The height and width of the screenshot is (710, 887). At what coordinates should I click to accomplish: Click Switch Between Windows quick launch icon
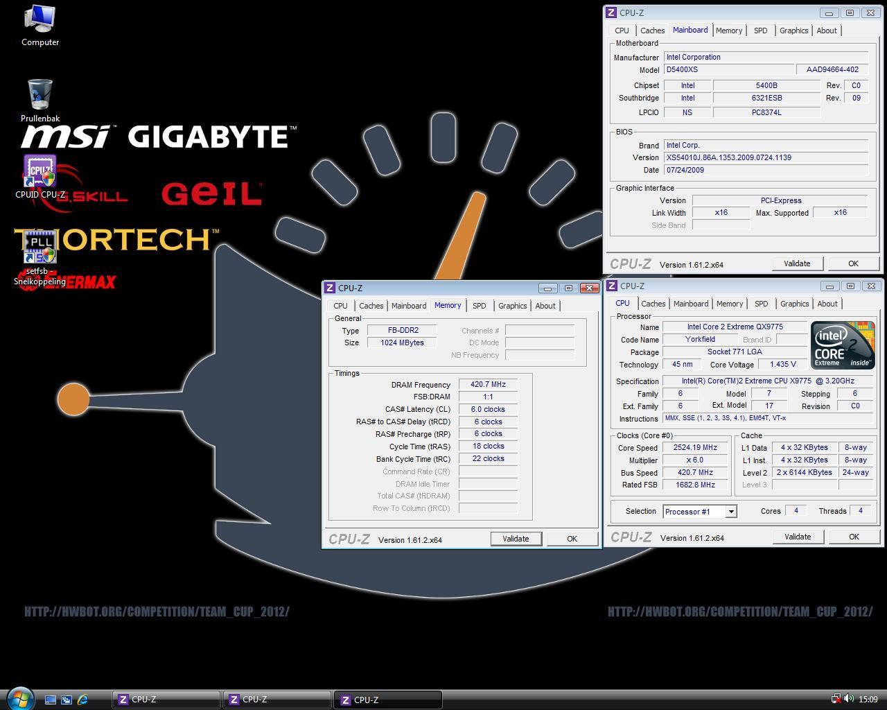pyautogui.click(x=67, y=700)
